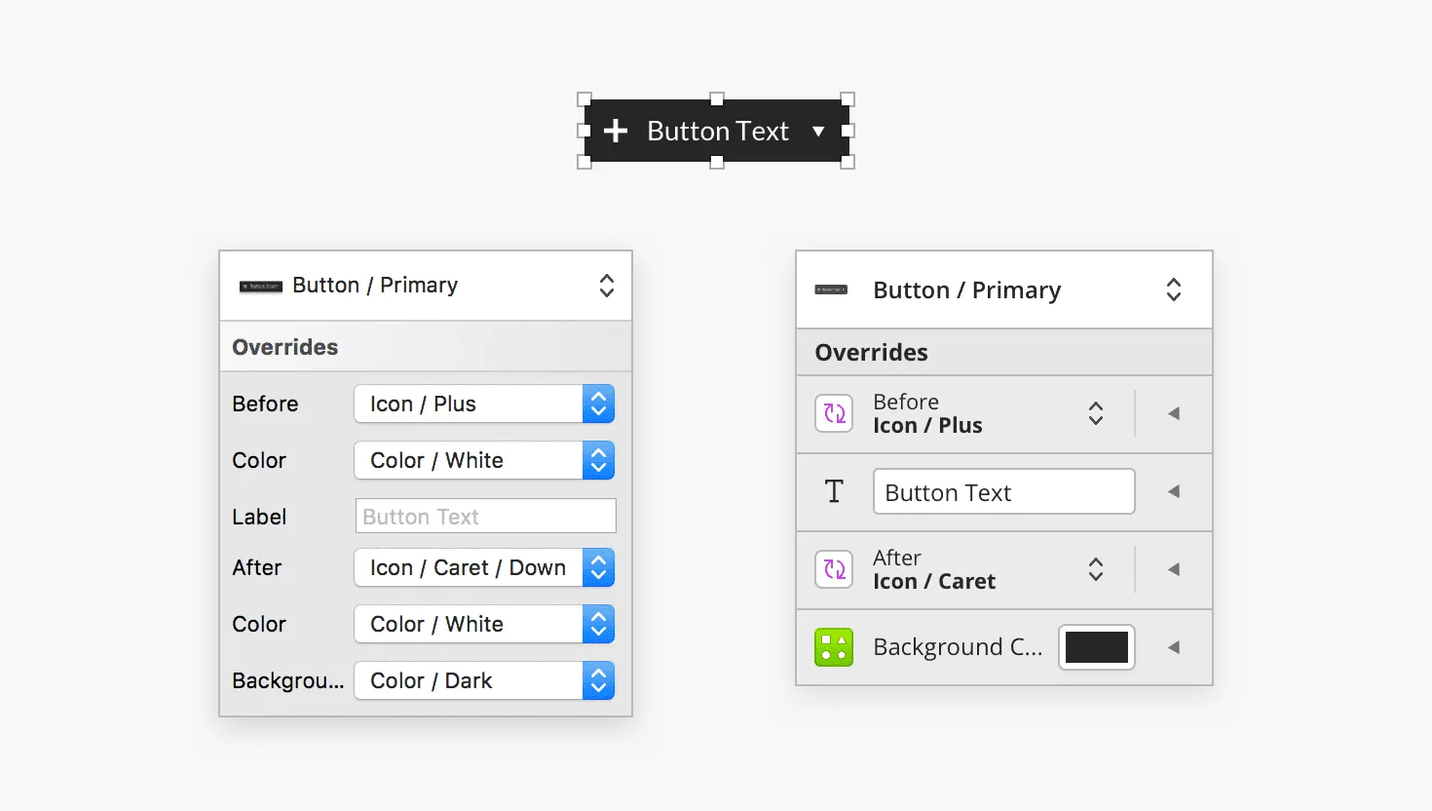Open the left panel Button / Primary symbol selector
The image size is (1432, 811).
click(426, 286)
